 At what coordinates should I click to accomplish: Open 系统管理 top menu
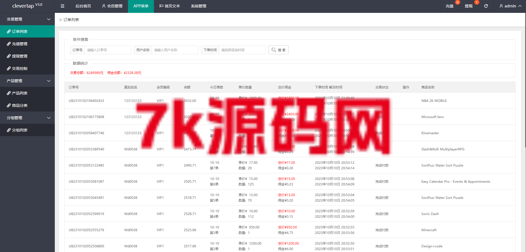pyautogui.click(x=199, y=6)
